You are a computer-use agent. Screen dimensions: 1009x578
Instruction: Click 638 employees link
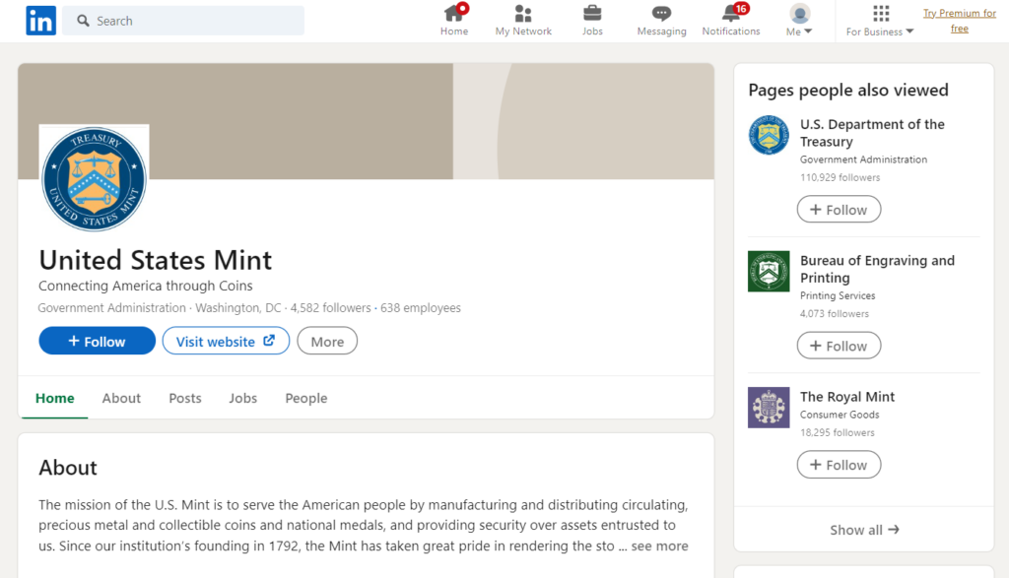pos(420,308)
